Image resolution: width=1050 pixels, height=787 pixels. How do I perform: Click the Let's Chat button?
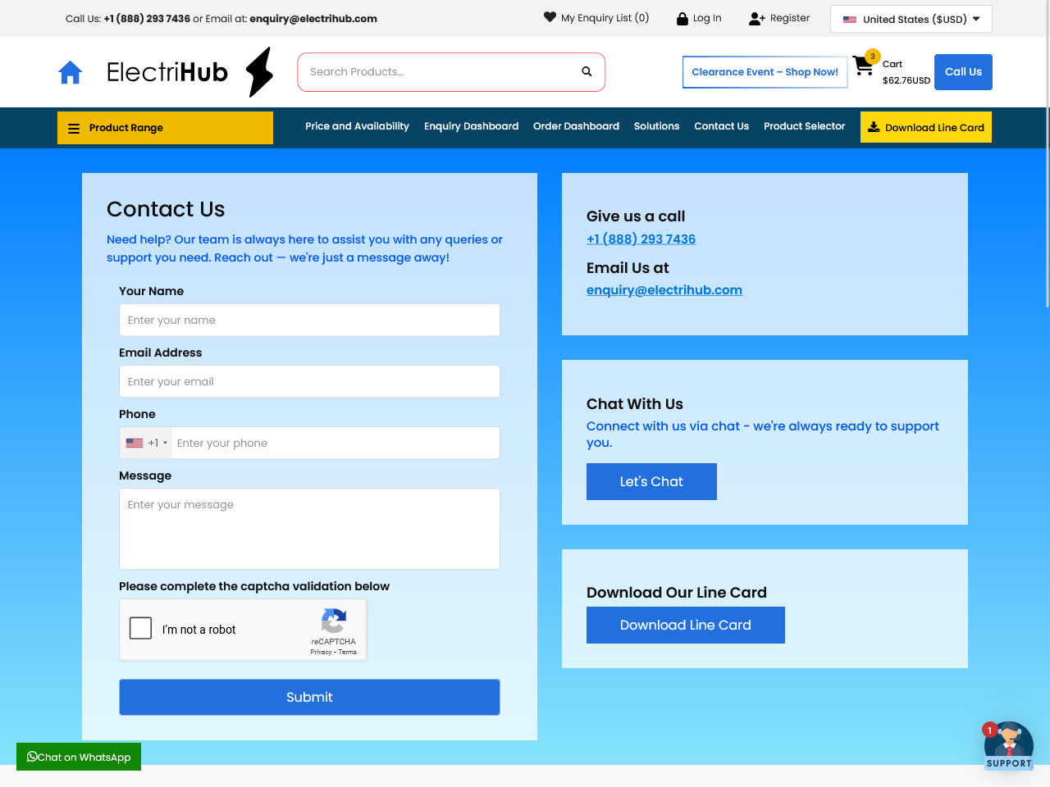651,481
